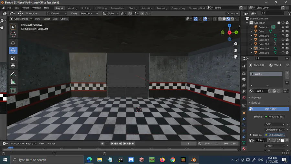This screenshot has height=164, width=291.
Task: Switch to rendered viewport shading
Action: (232, 19)
